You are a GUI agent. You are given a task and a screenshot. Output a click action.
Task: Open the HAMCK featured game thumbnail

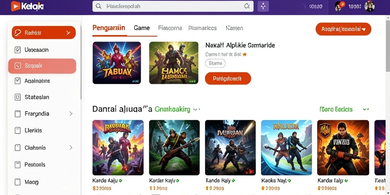click(x=174, y=63)
